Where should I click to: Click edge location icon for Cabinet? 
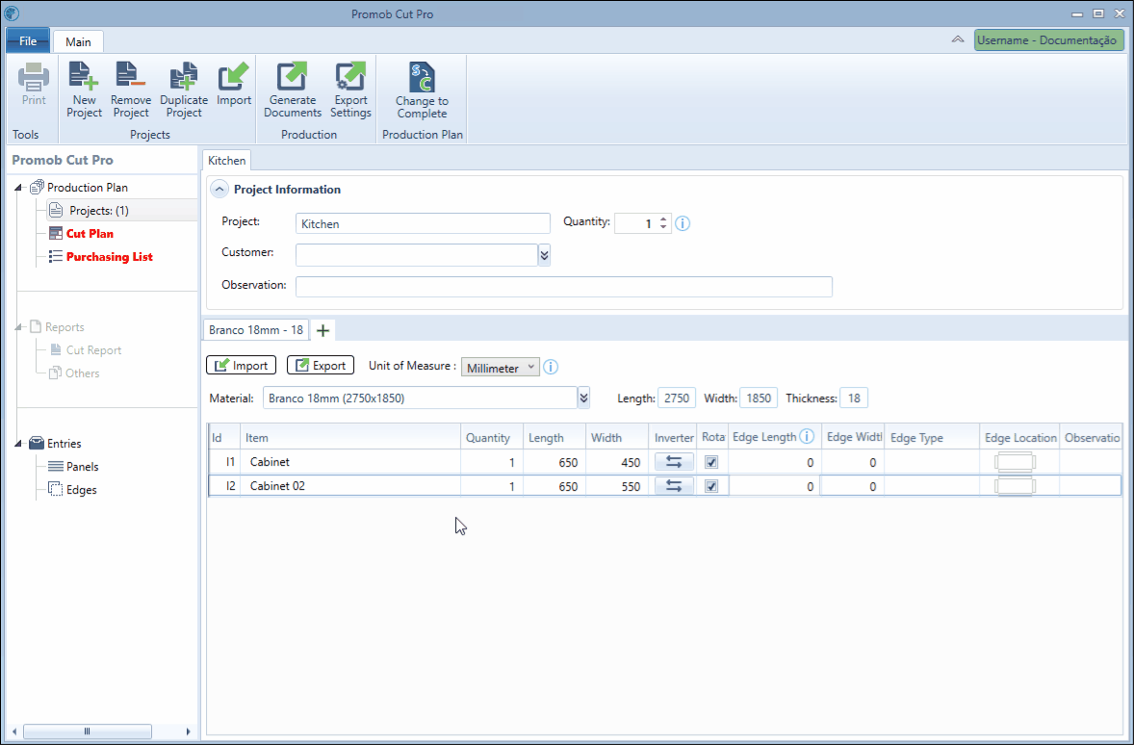tap(1015, 462)
